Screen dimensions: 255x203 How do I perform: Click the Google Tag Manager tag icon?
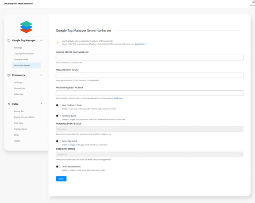[9, 40]
